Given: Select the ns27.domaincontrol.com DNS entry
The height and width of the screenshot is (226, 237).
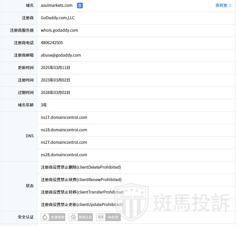Looking at the screenshot, I should (x=64, y=142).
